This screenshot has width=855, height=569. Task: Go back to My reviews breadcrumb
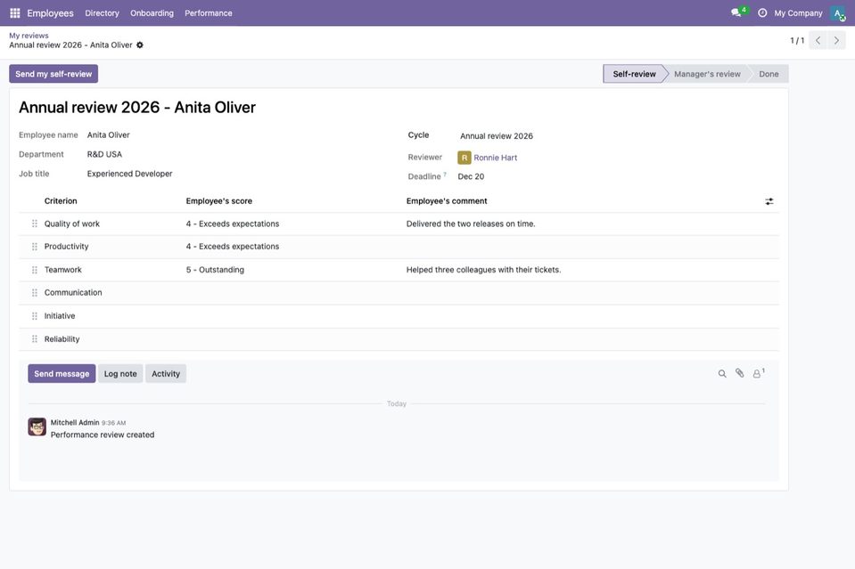point(29,36)
